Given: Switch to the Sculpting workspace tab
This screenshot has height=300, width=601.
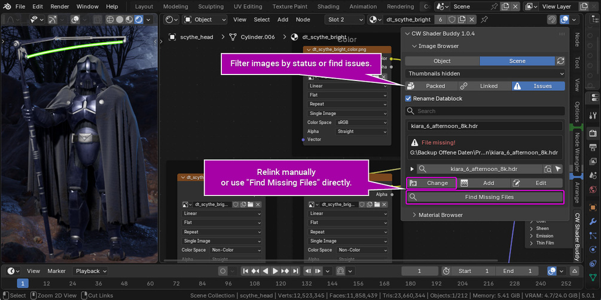Looking at the screenshot, I should click(211, 7).
